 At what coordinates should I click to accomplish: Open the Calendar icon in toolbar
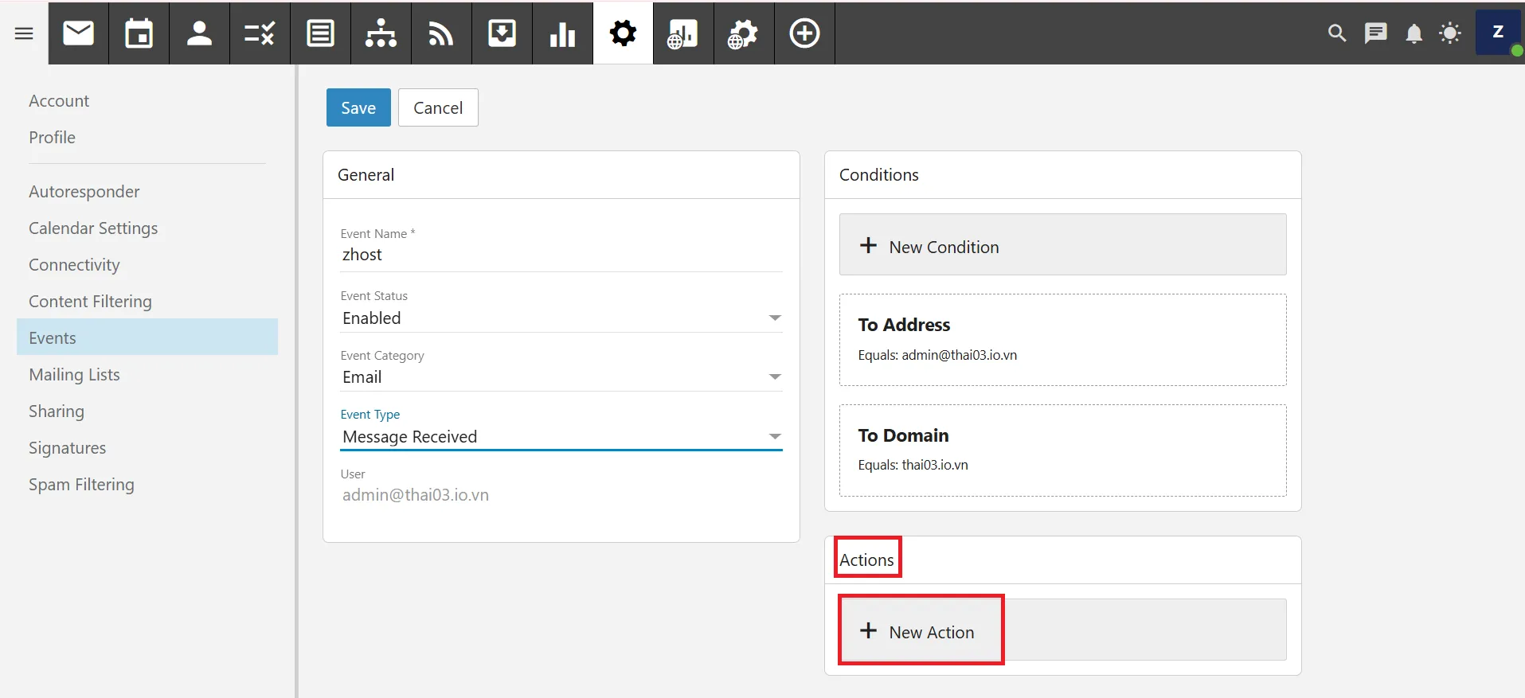tap(139, 33)
